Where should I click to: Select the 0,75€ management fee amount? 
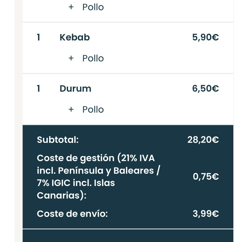(206, 177)
